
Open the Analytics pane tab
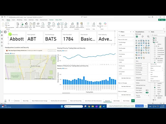coord(148,36)
